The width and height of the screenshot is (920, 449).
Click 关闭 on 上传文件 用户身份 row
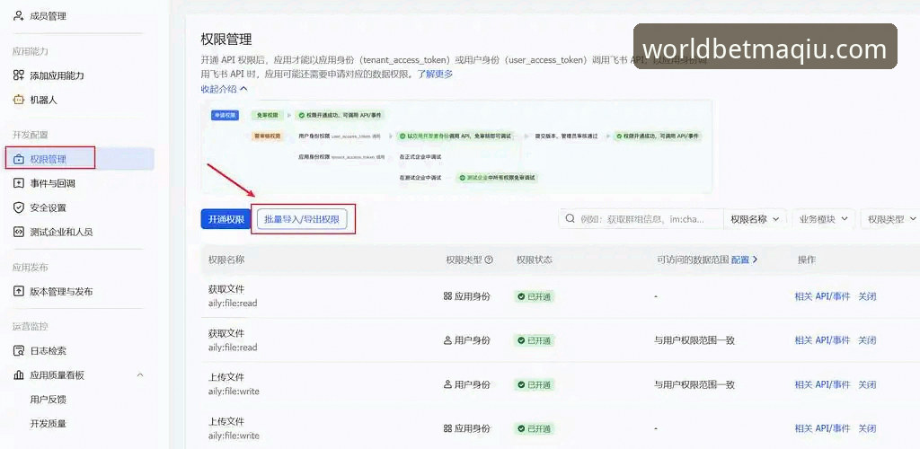coord(867,384)
